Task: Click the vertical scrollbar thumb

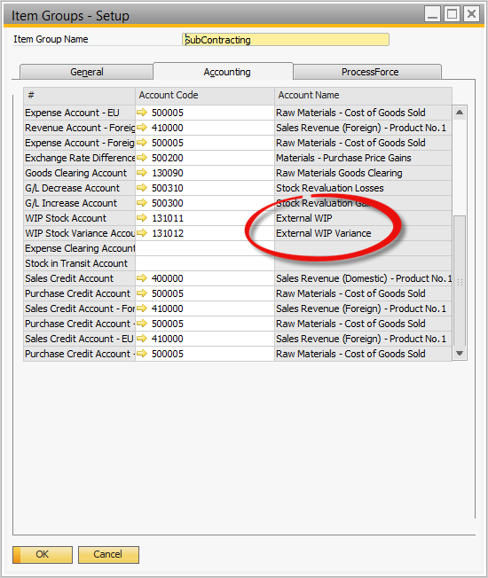Action: tap(460, 281)
